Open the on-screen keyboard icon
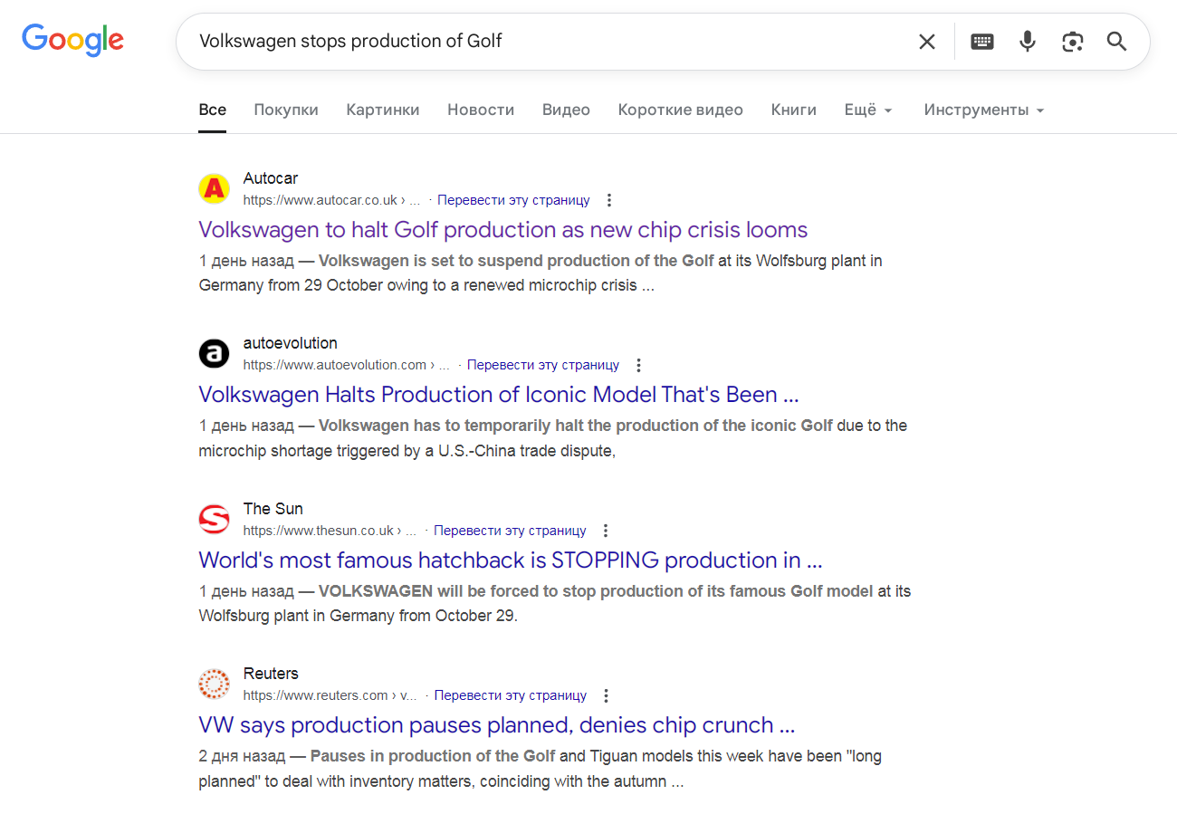 tap(982, 42)
